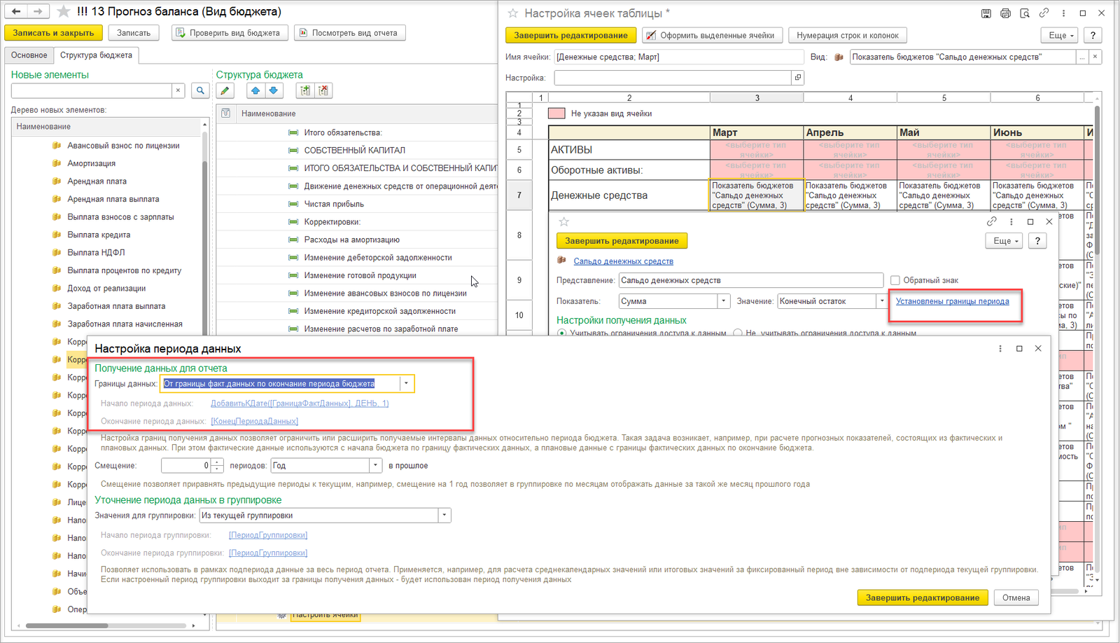The width and height of the screenshot is (1120, 643).
Task: Open the Еще menu in table settings
Action: point(1061,35)
